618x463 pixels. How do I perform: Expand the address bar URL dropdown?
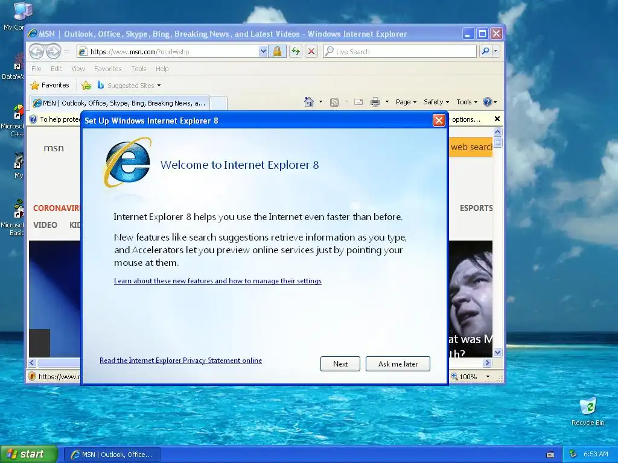click(x=263, y=52)
